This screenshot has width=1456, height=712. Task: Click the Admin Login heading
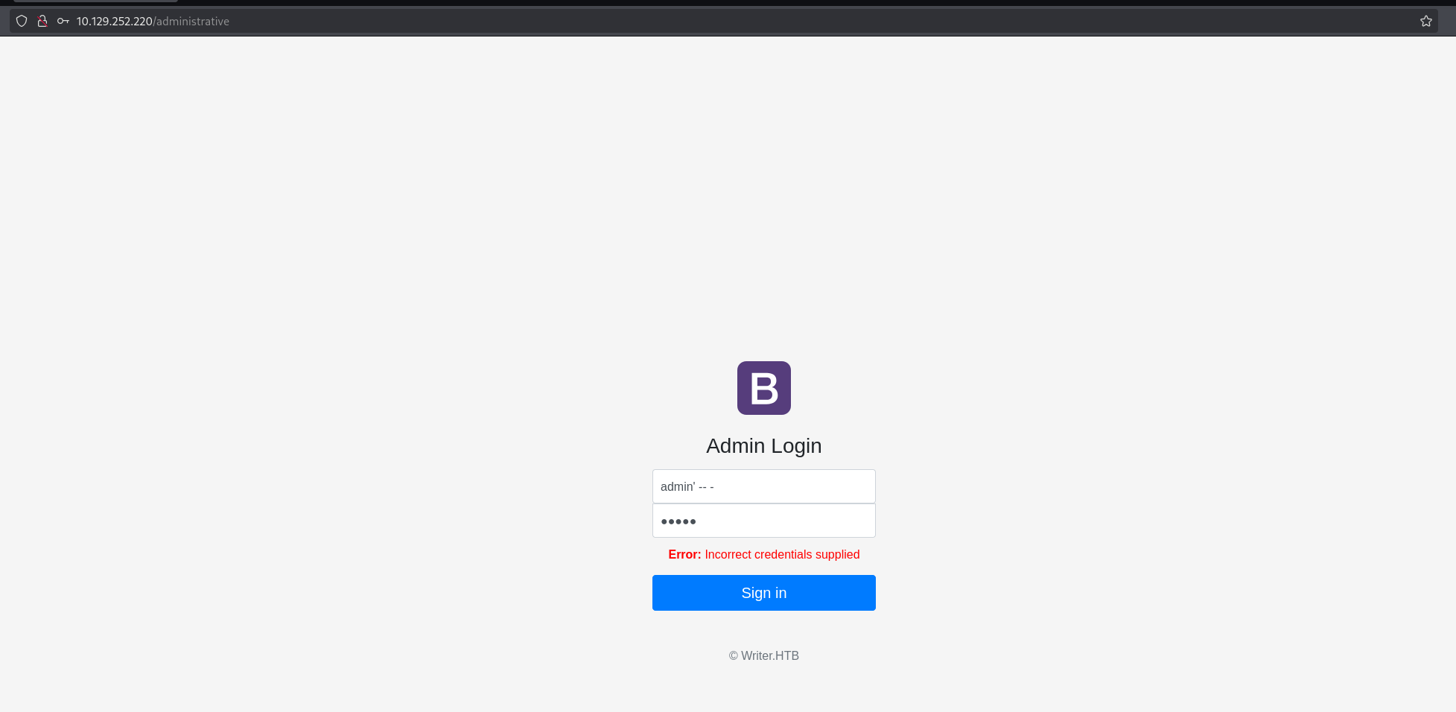(763, 445)
